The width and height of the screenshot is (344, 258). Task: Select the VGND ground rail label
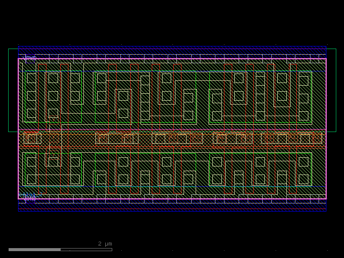30,199
